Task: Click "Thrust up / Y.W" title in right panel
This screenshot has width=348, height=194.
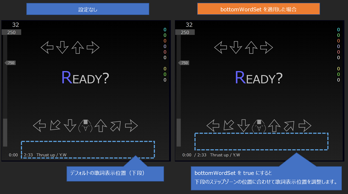Action: pos(225,155)
